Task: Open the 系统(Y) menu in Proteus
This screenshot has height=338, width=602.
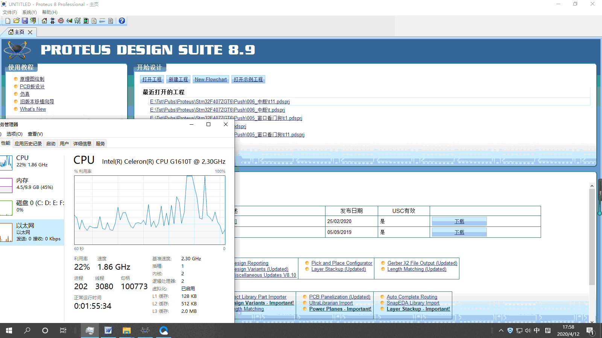Action: tap(29, 12)
